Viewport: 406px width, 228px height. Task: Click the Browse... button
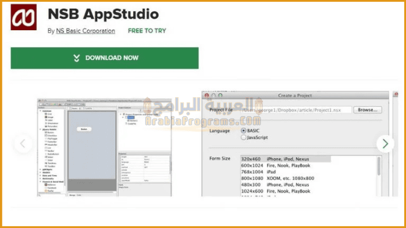tap(368, 110)
